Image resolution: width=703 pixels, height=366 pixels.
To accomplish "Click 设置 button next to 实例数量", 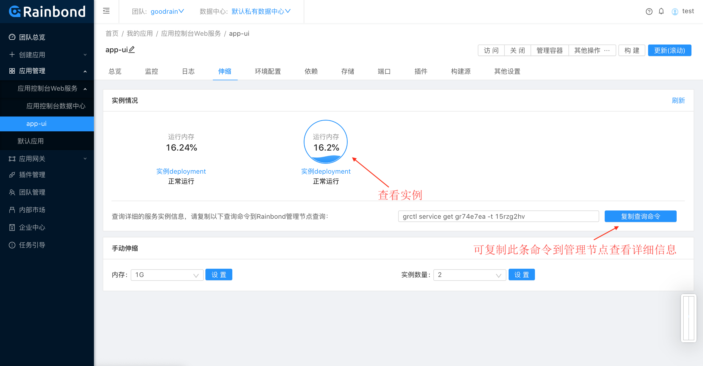I will coord(522,274).
